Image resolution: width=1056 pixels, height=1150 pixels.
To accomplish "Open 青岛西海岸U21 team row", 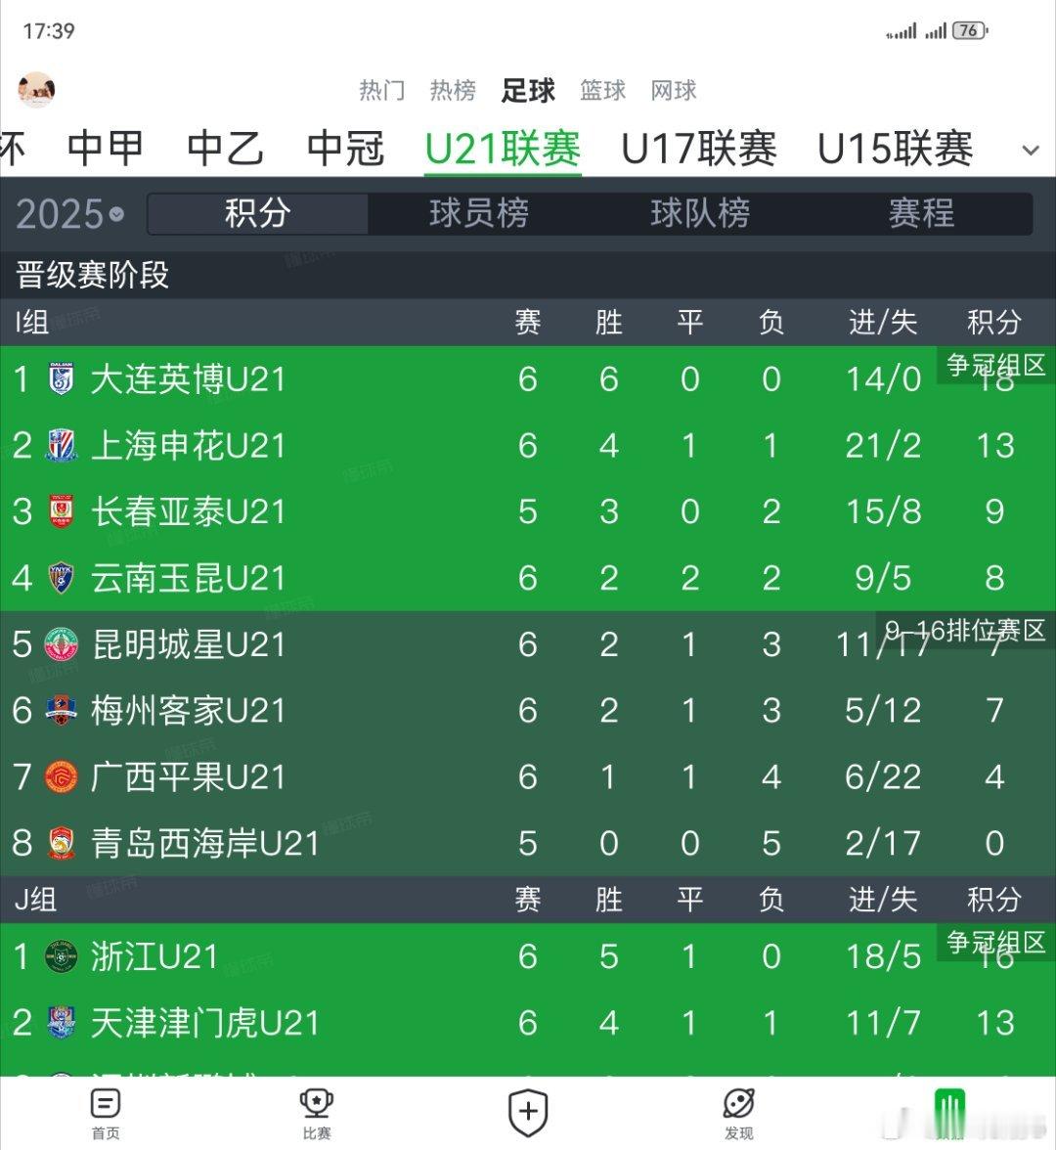I will [528, 843].
